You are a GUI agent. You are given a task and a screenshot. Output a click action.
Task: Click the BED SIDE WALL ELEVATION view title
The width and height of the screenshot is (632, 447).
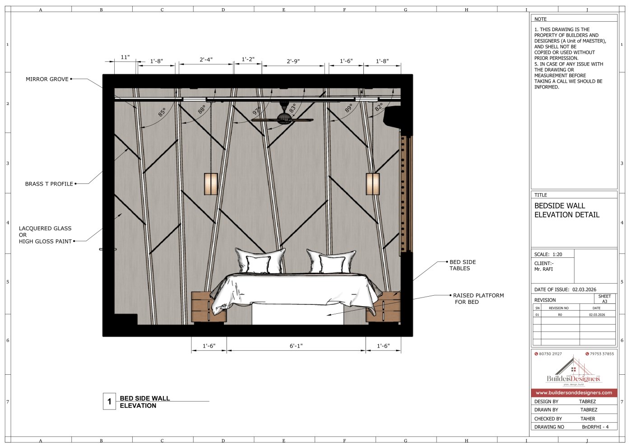tap(144, 402)
